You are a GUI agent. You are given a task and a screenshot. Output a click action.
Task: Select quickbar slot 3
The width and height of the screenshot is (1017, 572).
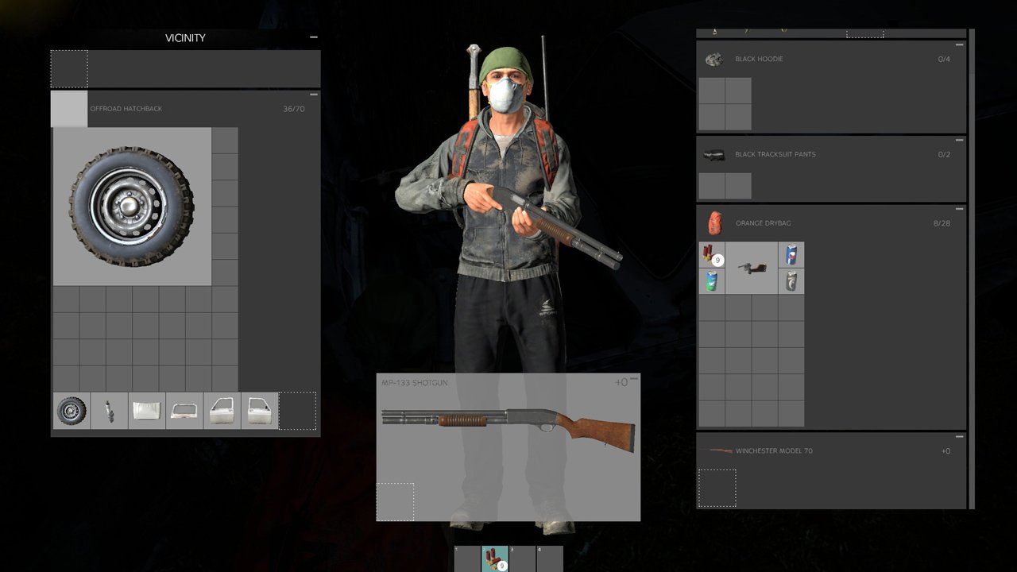pyautogui.click(x=522, y=558)
